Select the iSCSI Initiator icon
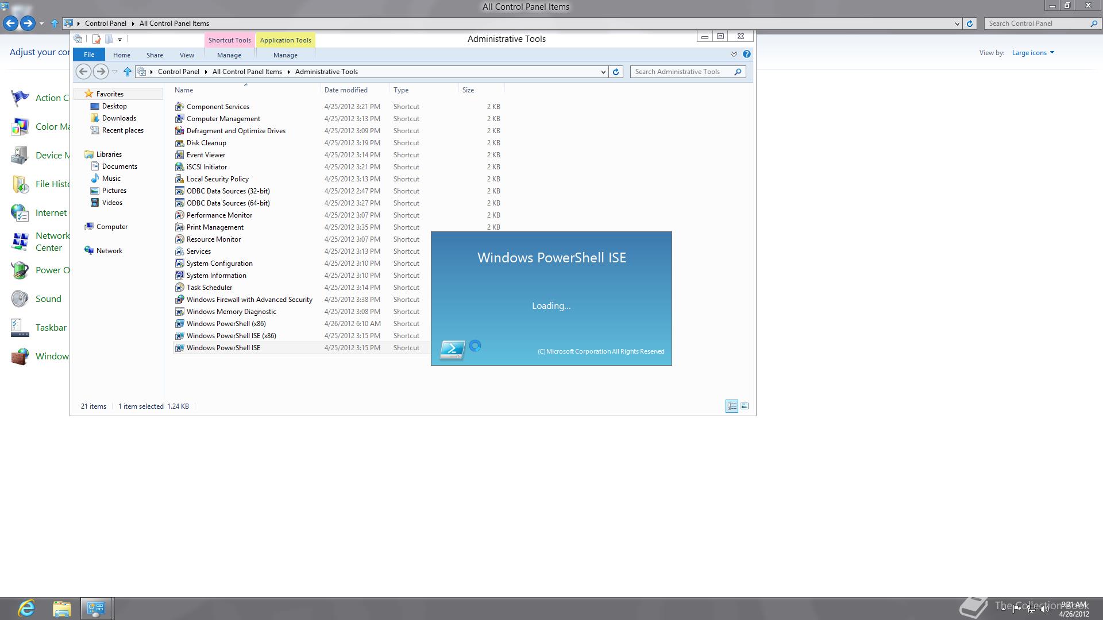The width and height of the screenshot is (1103, 620). point(179,167)
